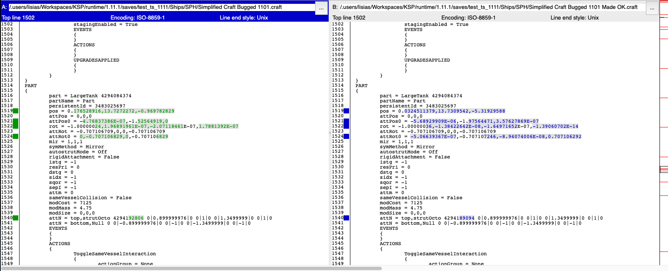Click the right pane 'rot = -1.00000036' line
The image size is (668, 271).
tap(479, 126)
